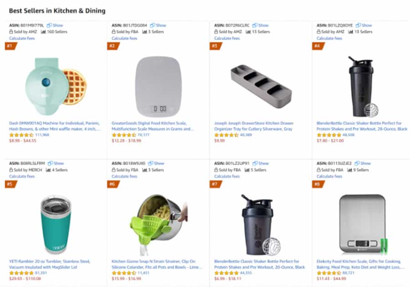410x287 pixels.
Task: Click the star rating of the Etekcity scale
Action: point(328,273)
